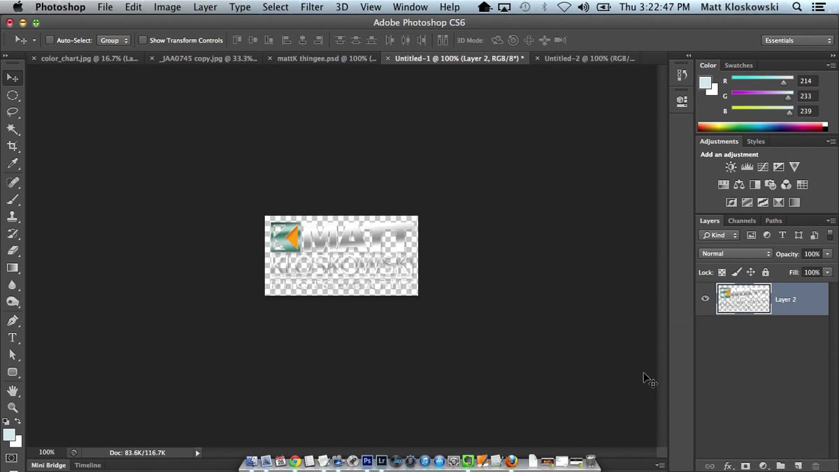Open the Normal blend mode dropdown

pyautogui.click(x=735, y=253)
